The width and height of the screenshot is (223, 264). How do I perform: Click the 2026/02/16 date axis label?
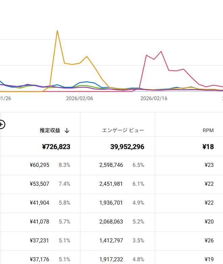click(x=154, y=98)
